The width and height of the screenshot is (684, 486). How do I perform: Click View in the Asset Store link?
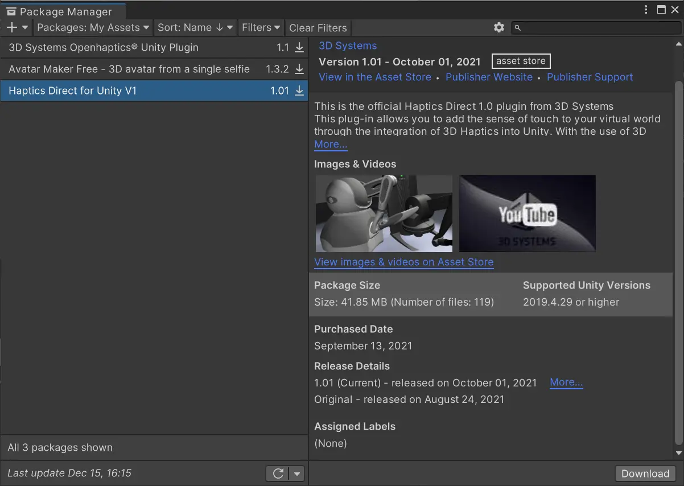pyautogui.click(x=375, y=77)
